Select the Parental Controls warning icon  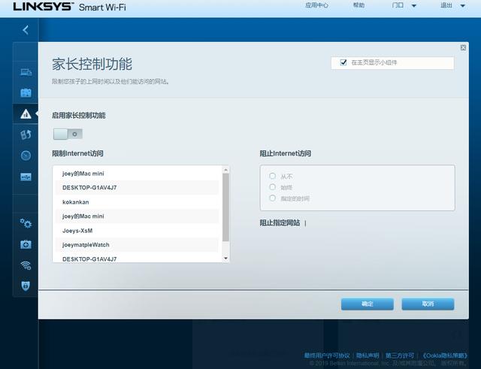26,113
